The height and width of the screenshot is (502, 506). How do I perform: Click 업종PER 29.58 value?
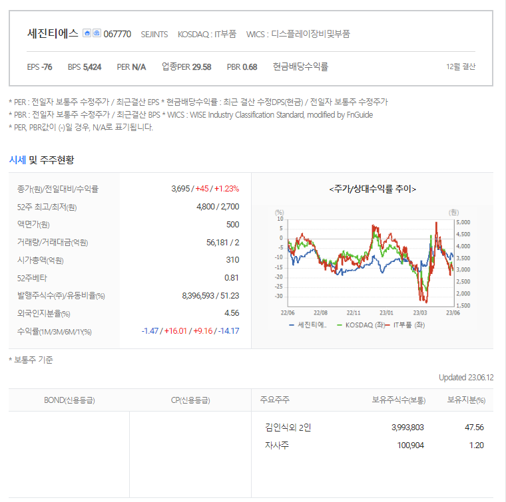(186, 66)
